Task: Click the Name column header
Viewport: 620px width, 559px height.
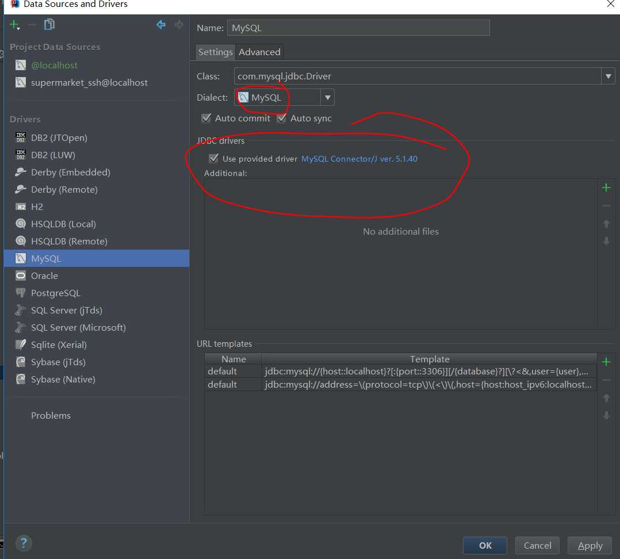Action: (x=234, y=359)
